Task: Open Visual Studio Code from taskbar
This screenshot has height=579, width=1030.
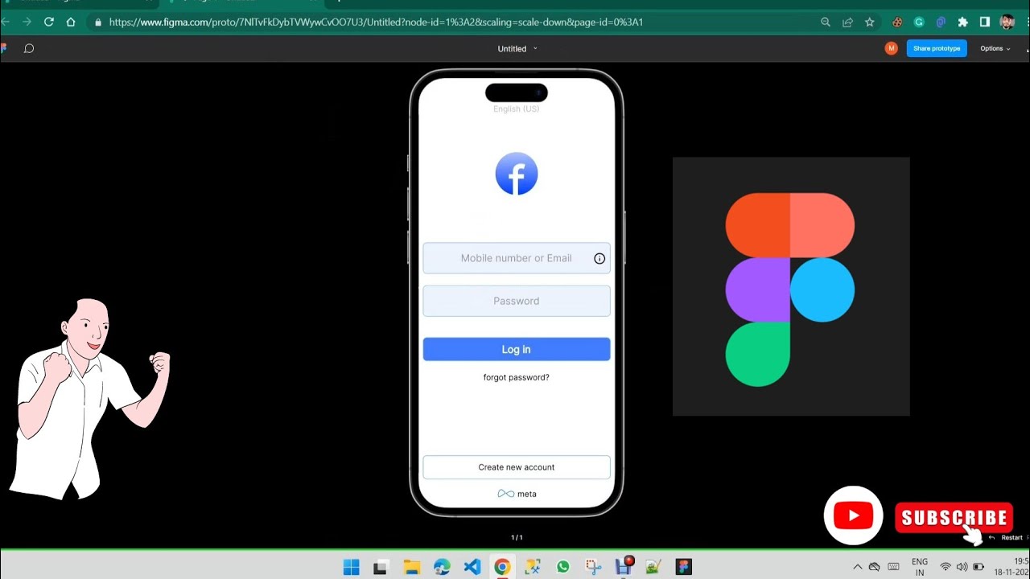Action: [472, 567]
